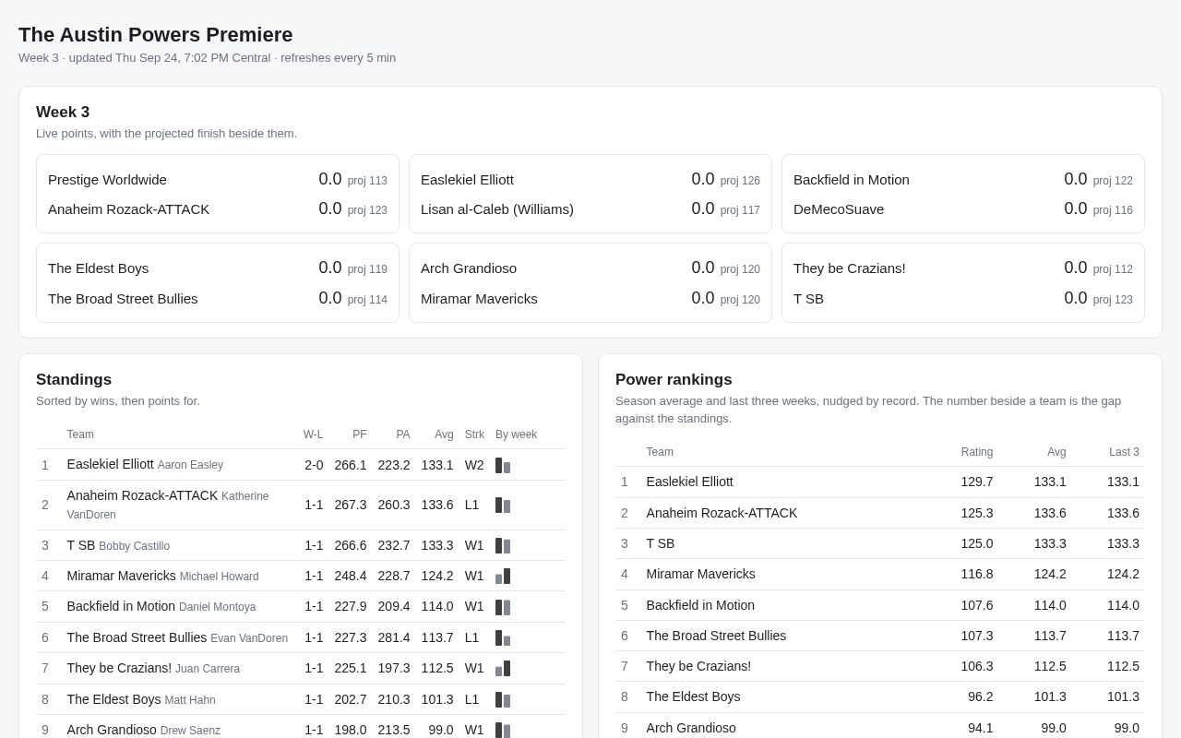Click the By week column header

coord(516,434)
